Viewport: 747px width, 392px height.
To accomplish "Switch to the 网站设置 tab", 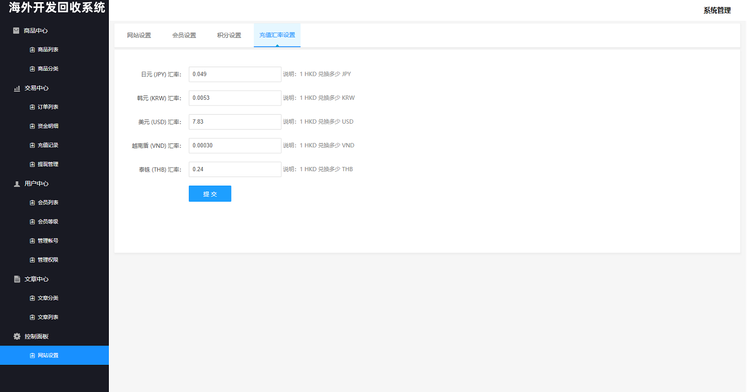I will (x=139, y=35).
